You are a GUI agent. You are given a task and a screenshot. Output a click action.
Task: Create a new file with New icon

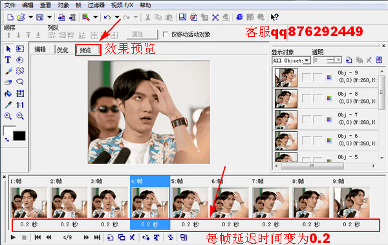[x=10, y=17]
